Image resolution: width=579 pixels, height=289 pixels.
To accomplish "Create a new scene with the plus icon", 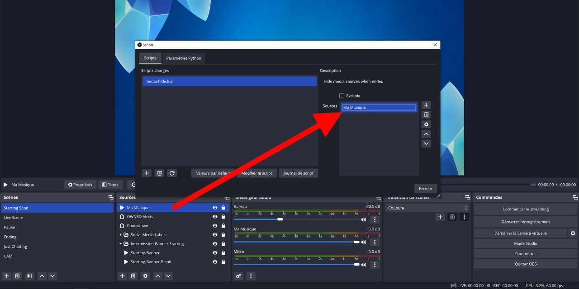I will [x=6, y=276].
